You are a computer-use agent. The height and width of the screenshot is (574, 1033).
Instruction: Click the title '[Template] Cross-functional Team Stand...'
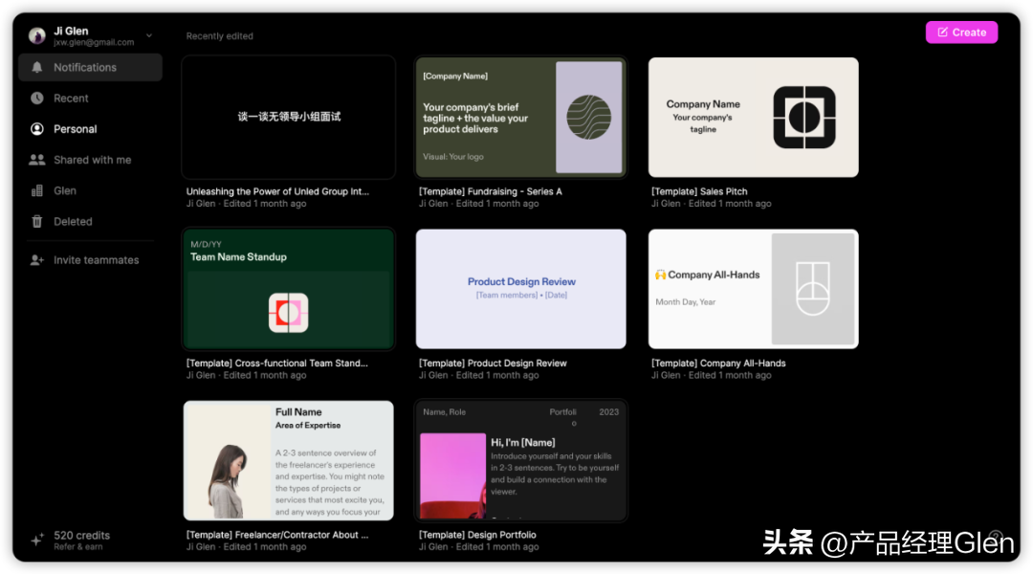(276, 364)
